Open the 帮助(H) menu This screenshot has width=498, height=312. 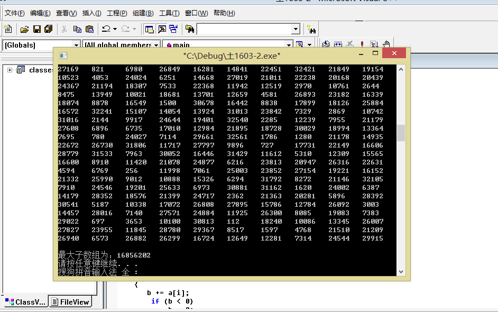pyautogui.click(x=224, y=13)
